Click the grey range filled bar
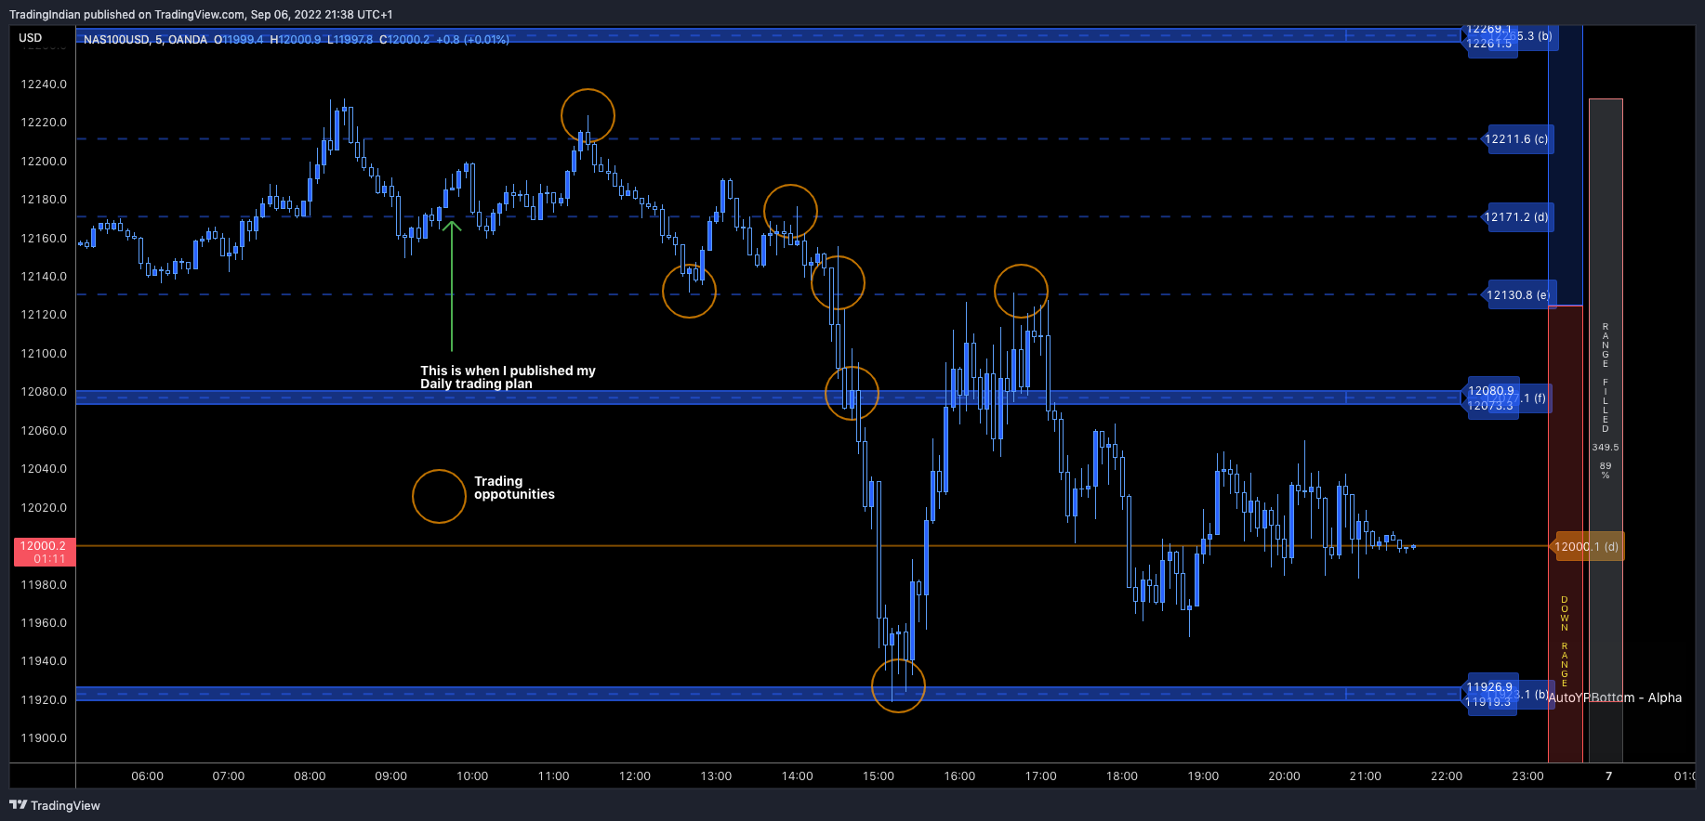Screen dimensions: 1705x821 click(1606, 430)
